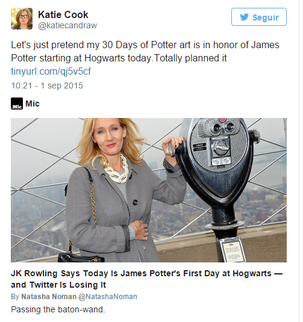Open the article photo at Empire State
Viewport: 303px width, 322px height.
(x=149, y=190)
